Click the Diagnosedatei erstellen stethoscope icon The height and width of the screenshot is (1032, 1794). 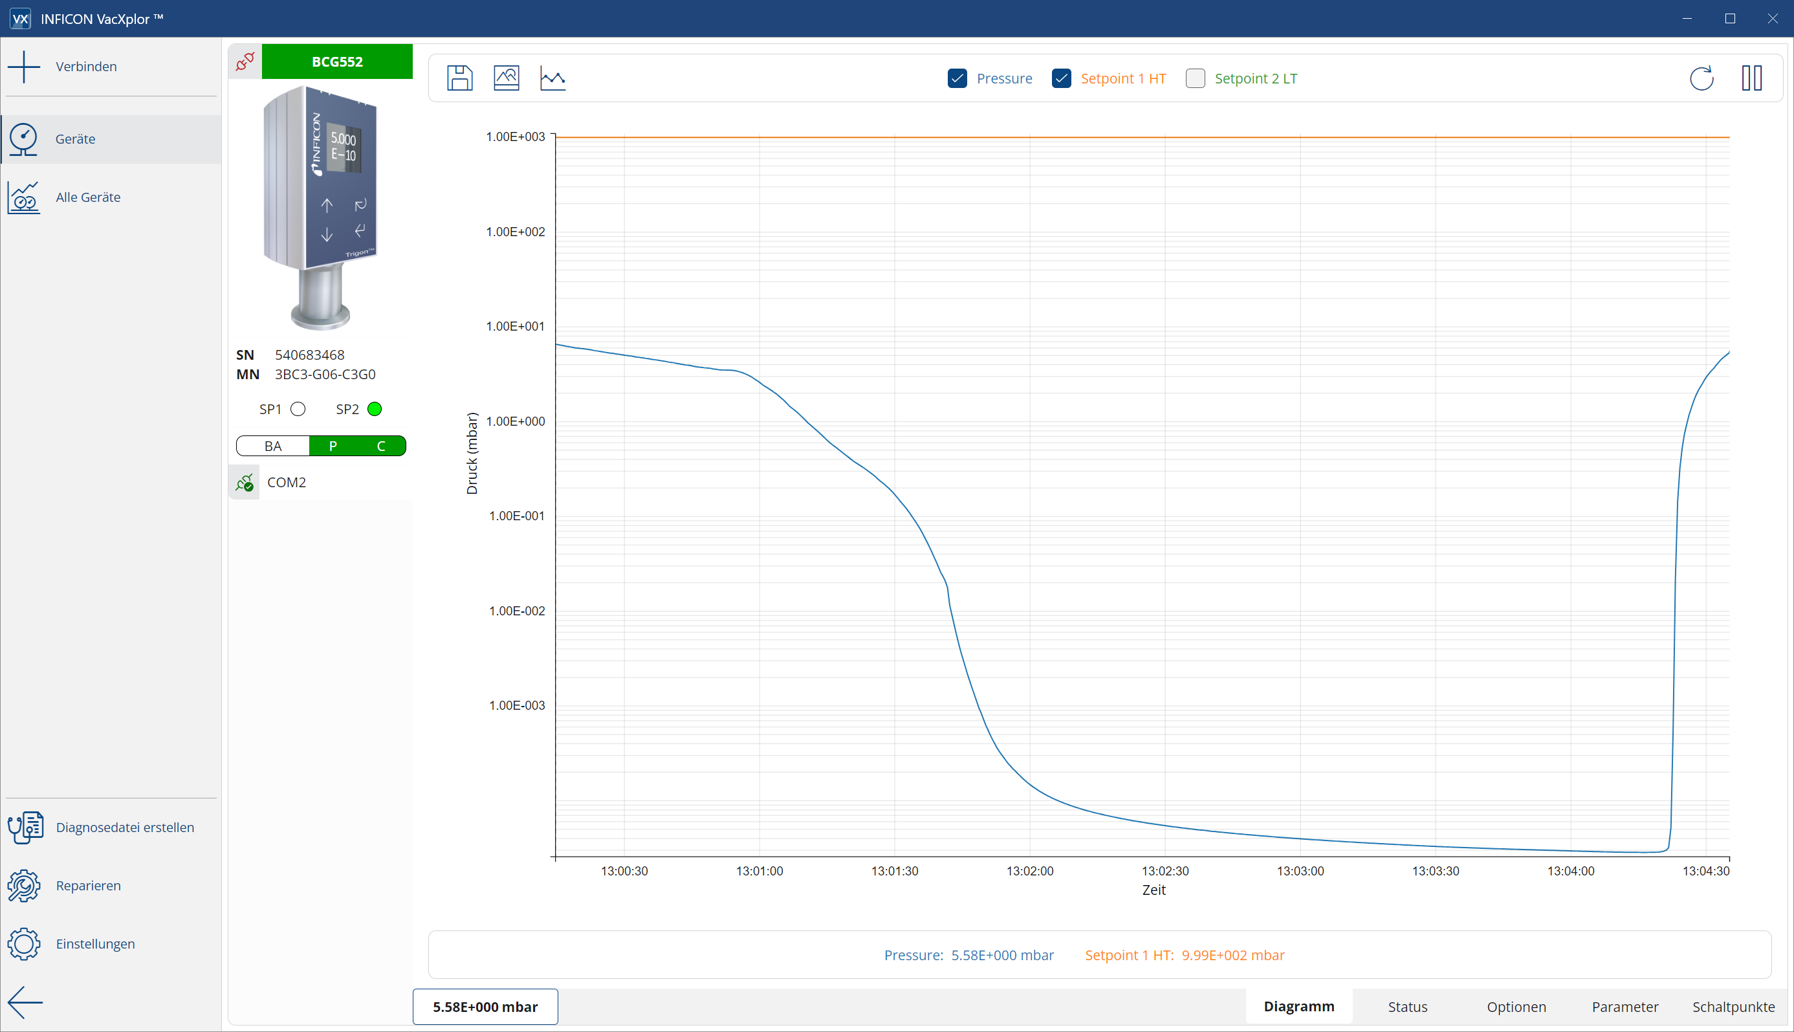click(x=25, y=827)
